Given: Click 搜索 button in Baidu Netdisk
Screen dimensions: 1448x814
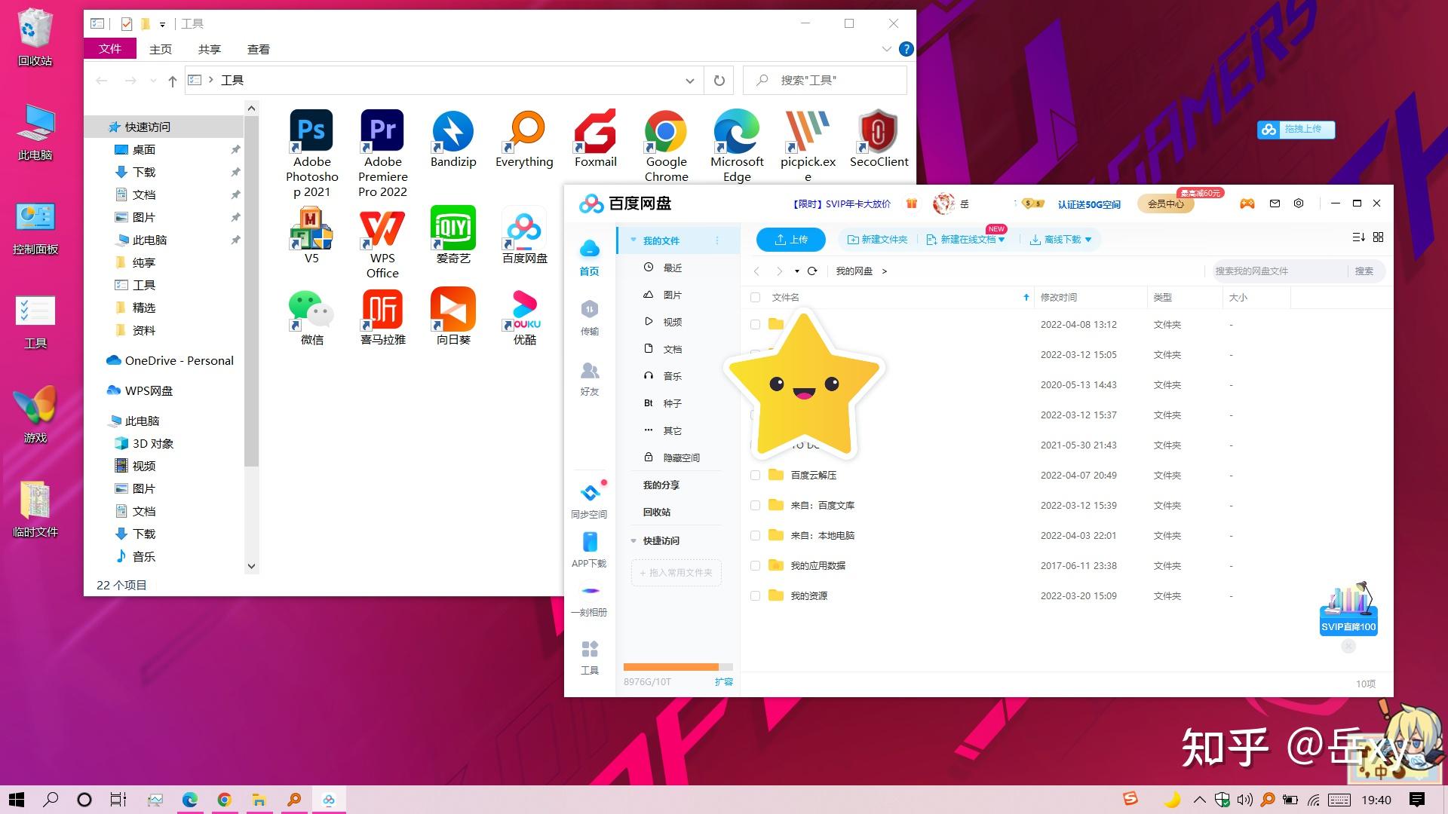Looking at the screenshot, I should [x=1364, y=271].
